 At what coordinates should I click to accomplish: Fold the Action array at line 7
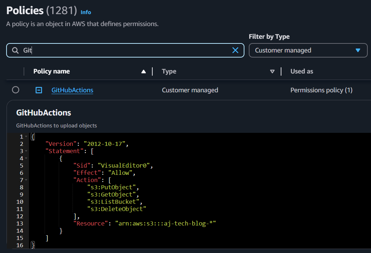26,180
